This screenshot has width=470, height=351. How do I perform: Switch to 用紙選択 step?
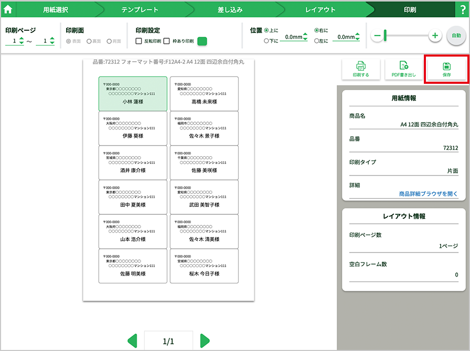pyautogui.click(x=56, y=9)
